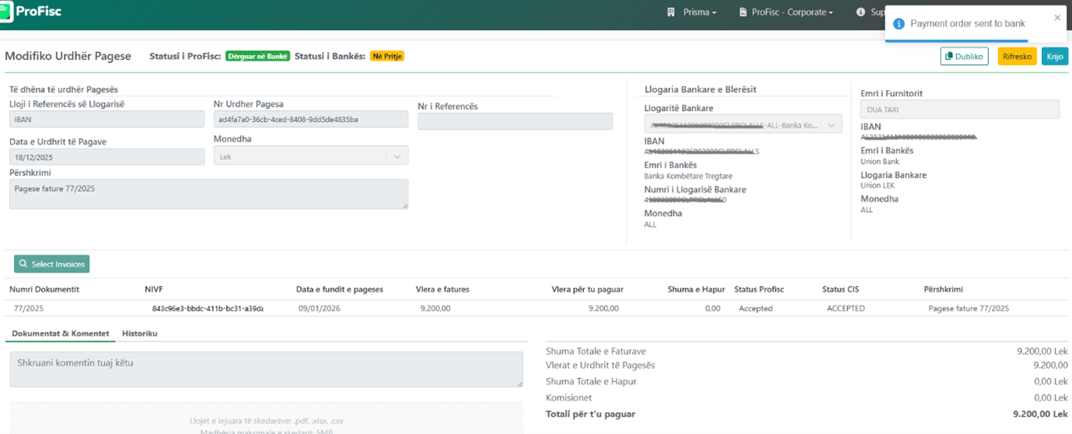Dismiss the payment order sent notification
The width and height of the screenshot is (1072, 434).
point(1056,18)
